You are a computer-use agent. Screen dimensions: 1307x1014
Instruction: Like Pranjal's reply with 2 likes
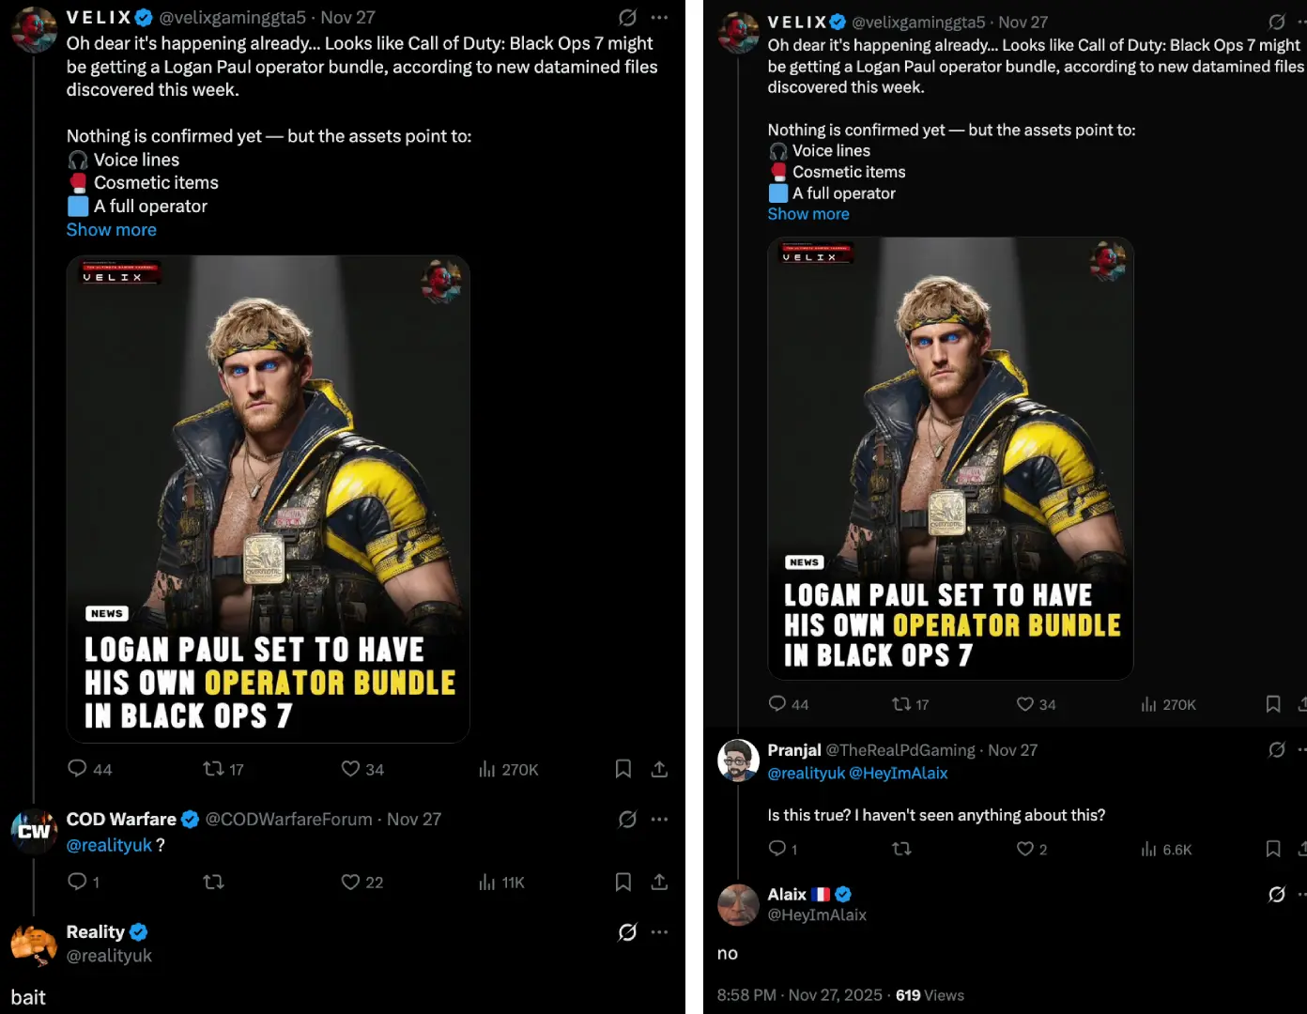[x=1025, y=849]
